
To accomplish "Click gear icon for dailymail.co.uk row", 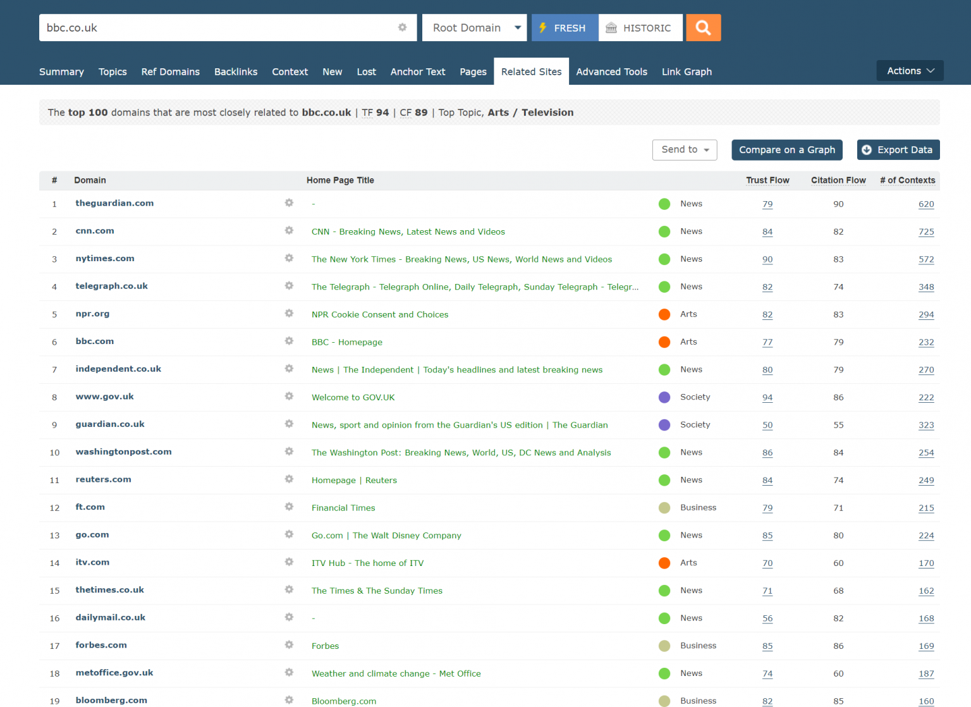I will click(x=289, y=617).
